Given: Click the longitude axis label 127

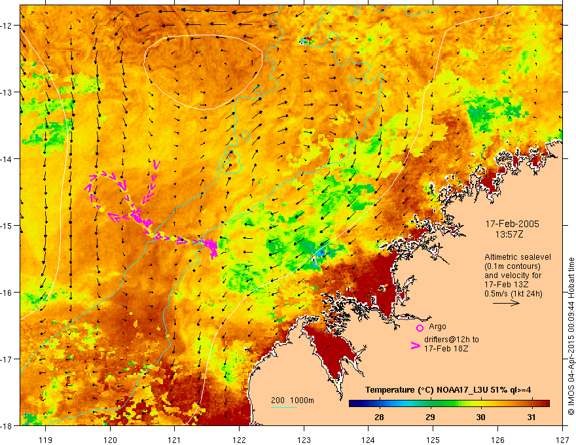Looking at the screenshot, I should click(x=562, y=440).
